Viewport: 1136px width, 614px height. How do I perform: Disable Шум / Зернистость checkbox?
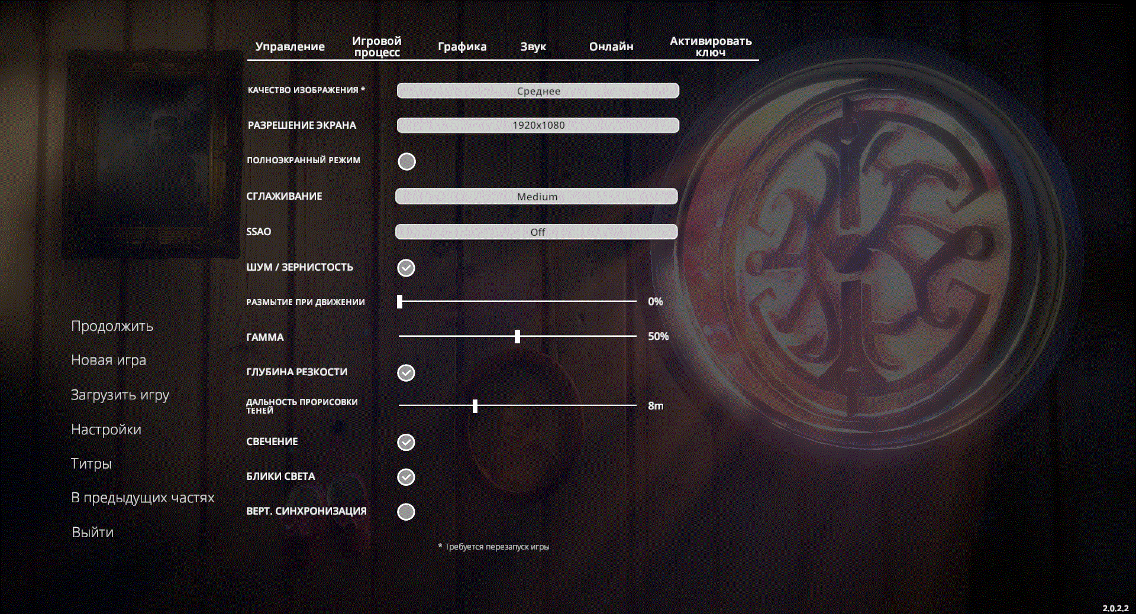click(406, 268)
